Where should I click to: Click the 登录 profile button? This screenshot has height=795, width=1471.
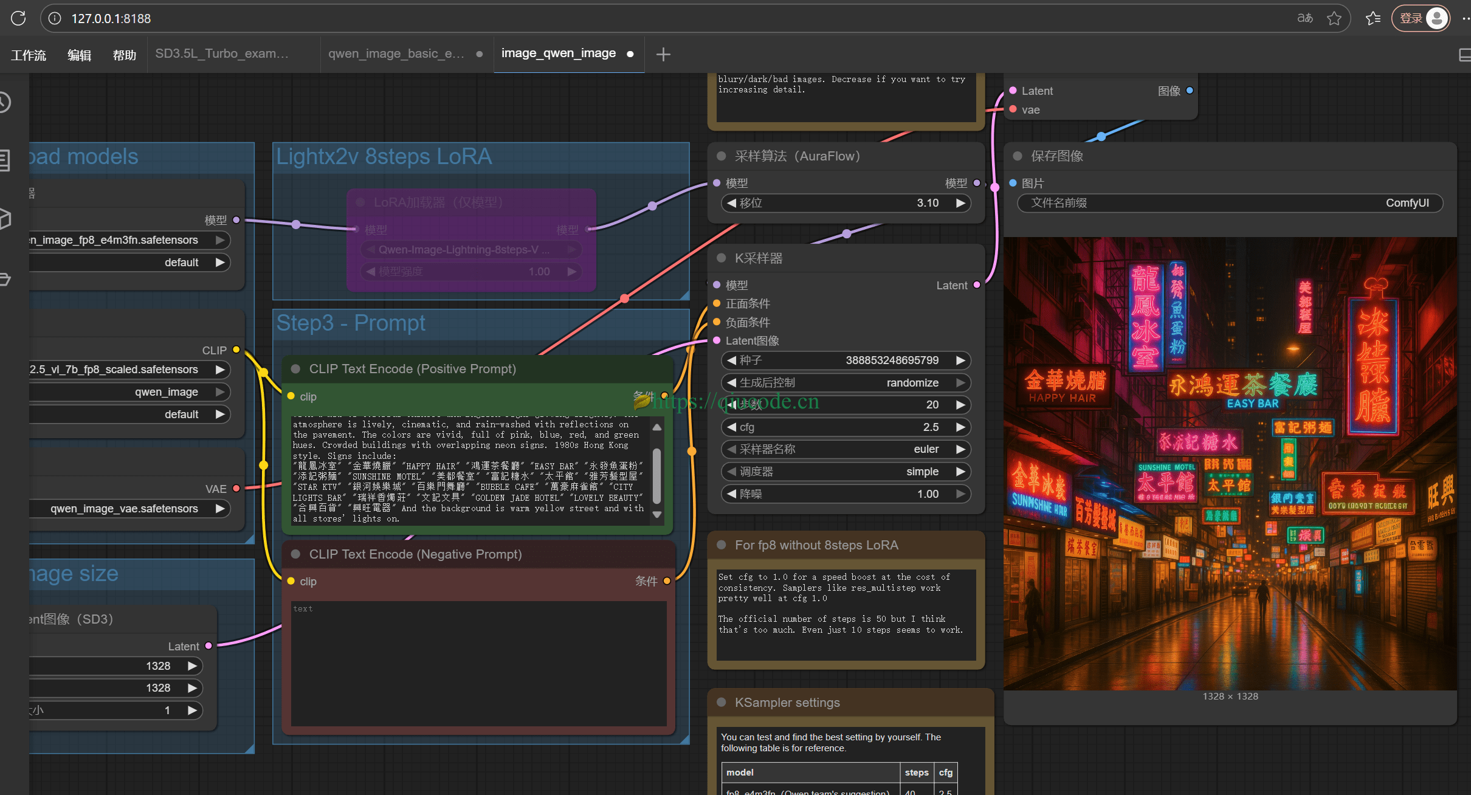click(1421, 18)
